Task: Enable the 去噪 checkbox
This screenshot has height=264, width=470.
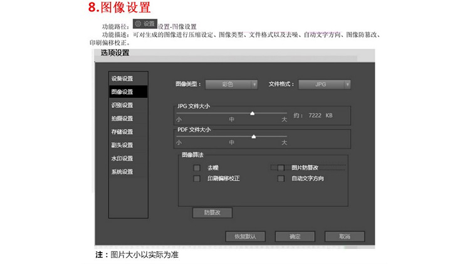Action: point(197,167)
